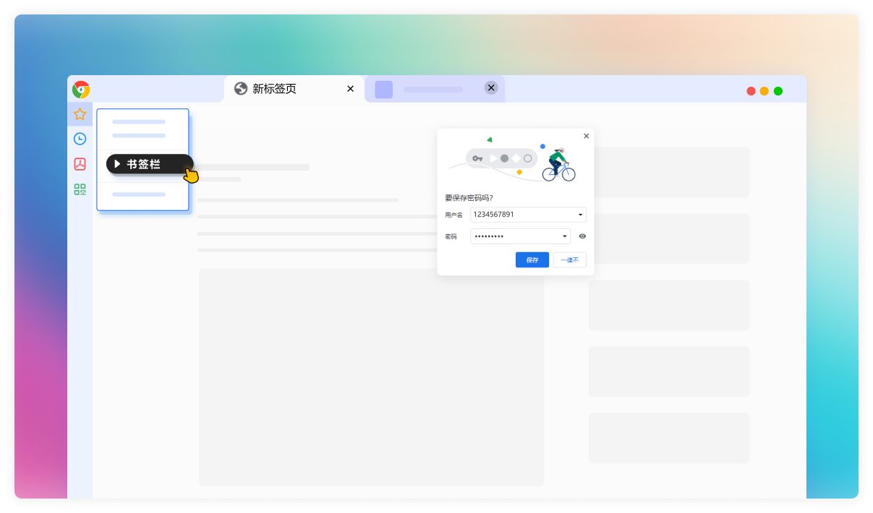Click the 用户名 label

click(453, 215)
